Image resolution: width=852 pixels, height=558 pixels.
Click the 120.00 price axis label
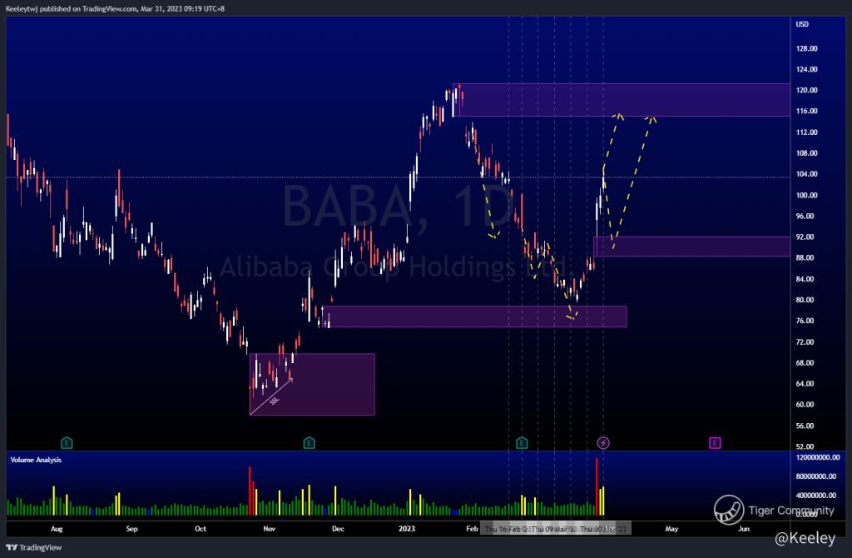click(806, 90)
